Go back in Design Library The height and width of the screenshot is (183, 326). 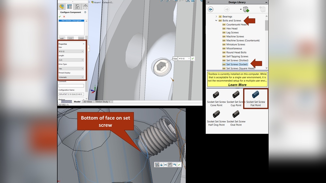(211, 9)
